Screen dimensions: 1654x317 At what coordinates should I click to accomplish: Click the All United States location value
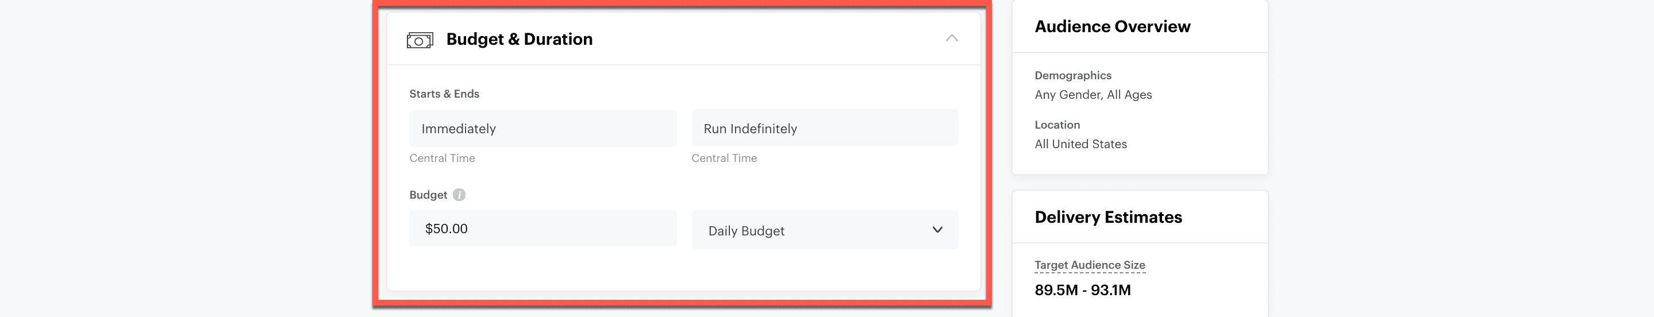point(1080,144)
